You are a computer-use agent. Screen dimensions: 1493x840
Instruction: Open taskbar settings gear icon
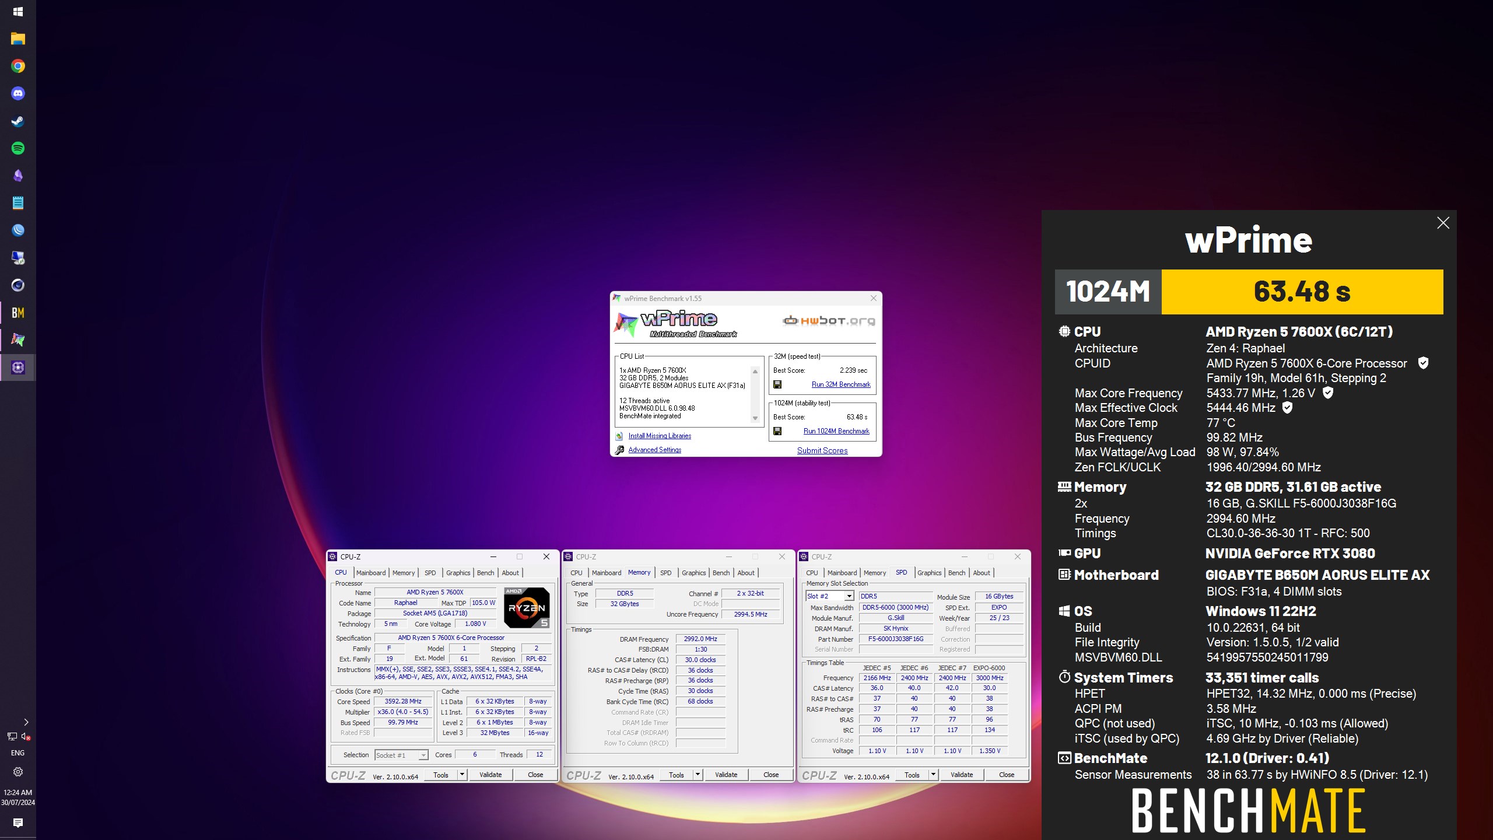pyautogui.click(x=17, y=772)
